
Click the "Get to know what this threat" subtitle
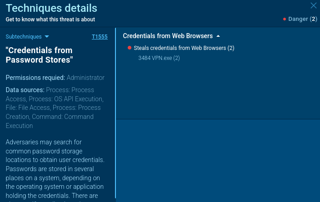tap(50, 20)
